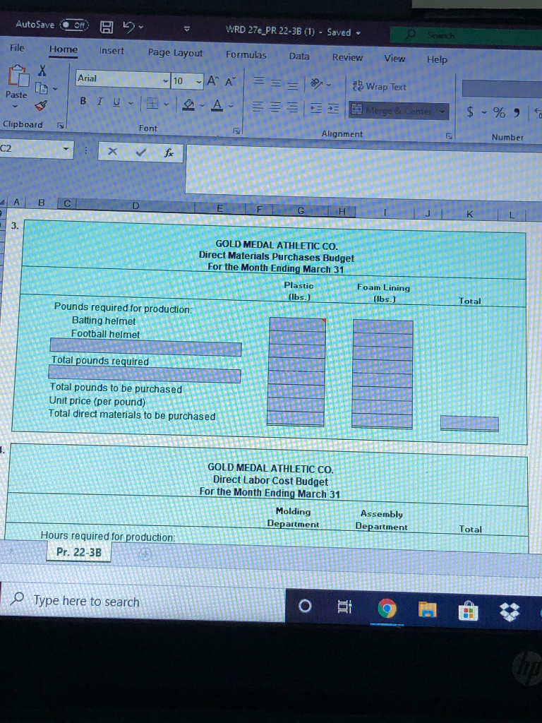Click the Paste clipboard icon

pyautogui.click(x=18, y=76)
